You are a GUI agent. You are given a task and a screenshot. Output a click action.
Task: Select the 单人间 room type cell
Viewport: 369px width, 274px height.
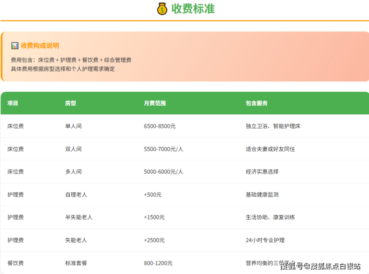pyautogui.click(x=73, y=126)
